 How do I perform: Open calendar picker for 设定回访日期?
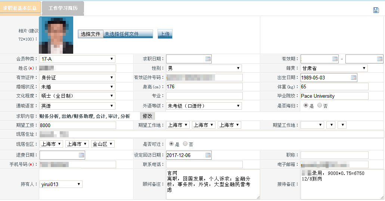(208, 155)
